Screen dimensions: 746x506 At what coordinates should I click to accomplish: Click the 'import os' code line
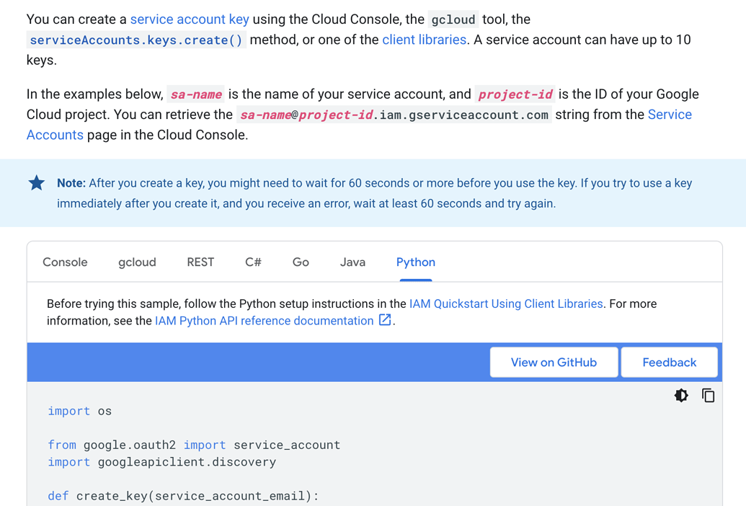79,411
